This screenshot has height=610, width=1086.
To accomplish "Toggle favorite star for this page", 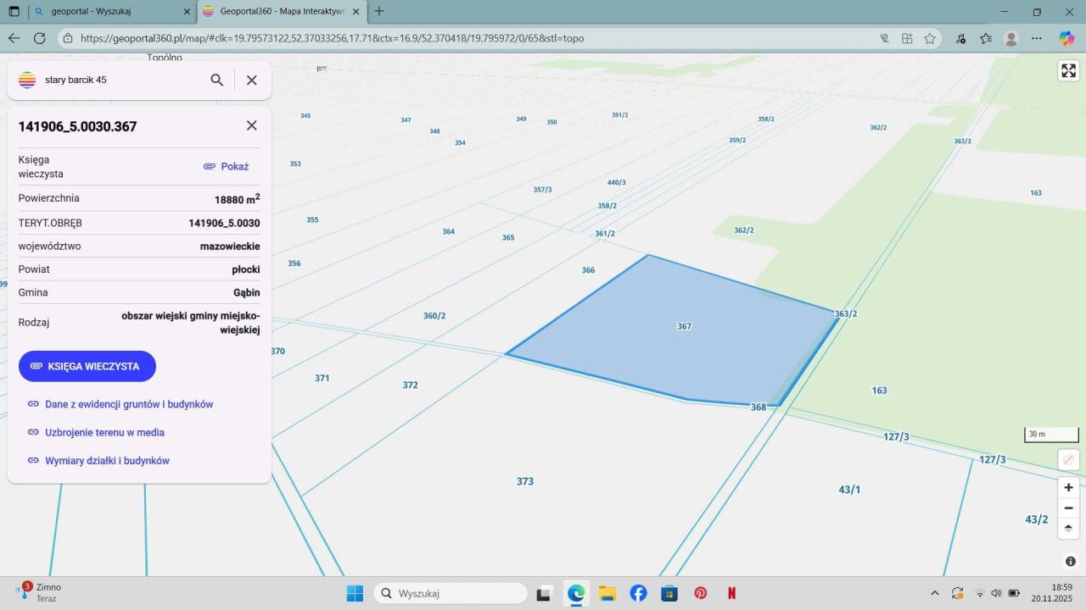I will coord(930,38).
